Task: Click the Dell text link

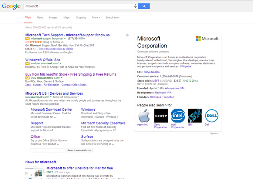Action: click(x=207, y=125)
